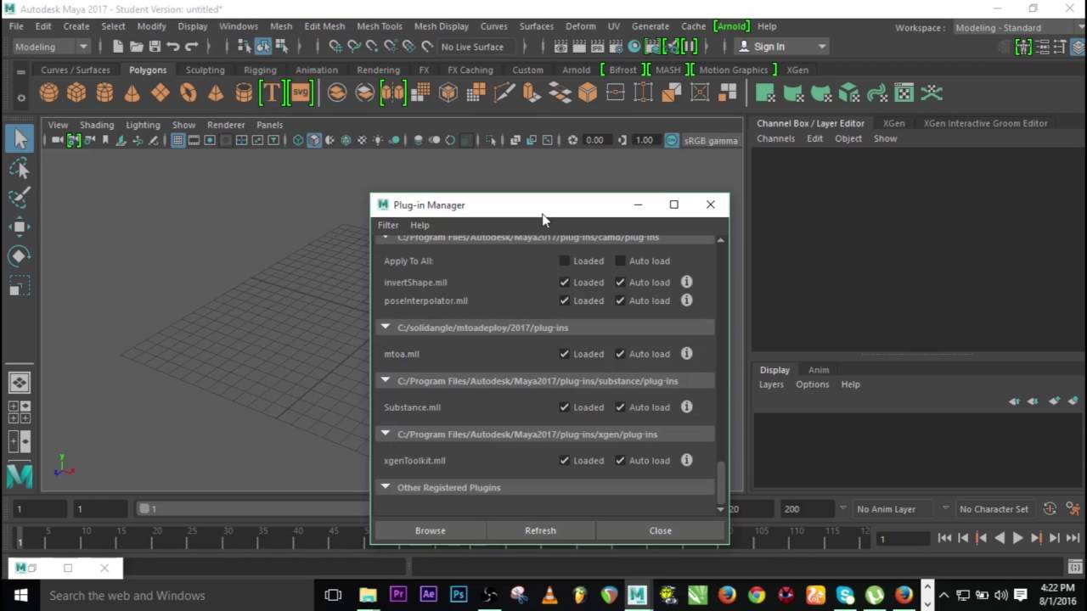Switch to the Sculpting shelf tab
This screenshot has height=611, width=1087.
[x=206, y=70]
